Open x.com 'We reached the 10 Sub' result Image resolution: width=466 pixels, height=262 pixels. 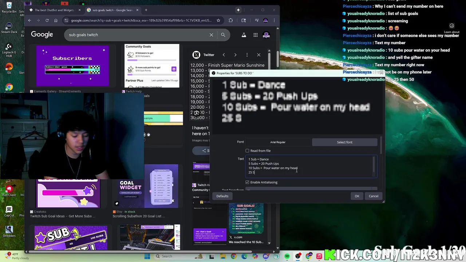pos(246,242)
